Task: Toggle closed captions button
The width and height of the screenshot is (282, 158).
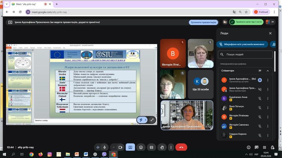Action: [x=152, y=147]
